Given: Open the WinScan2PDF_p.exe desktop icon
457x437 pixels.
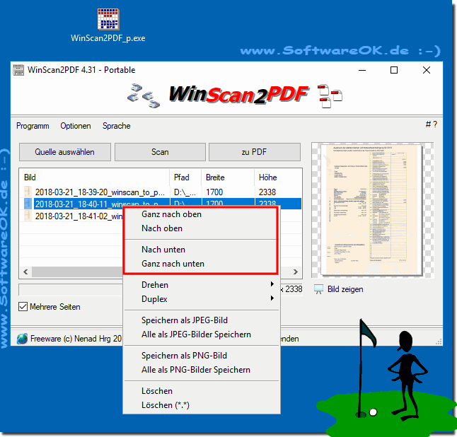Looking at the screenshot, I should (108, 25).
